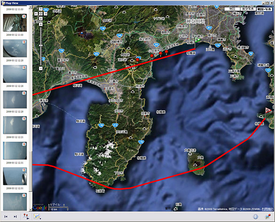Click the westernmost red pin near Hakone
Image resolution: width=275 pixels, height=222 pixels.
[138, 60]
